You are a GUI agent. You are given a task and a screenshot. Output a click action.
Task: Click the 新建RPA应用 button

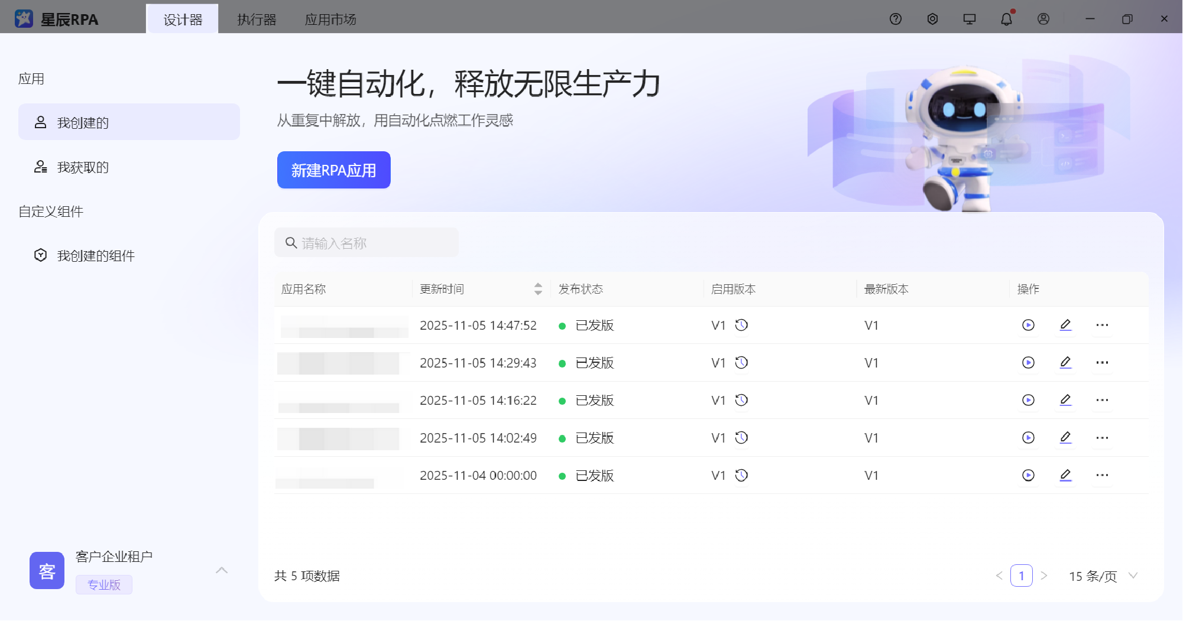[333, 170]
